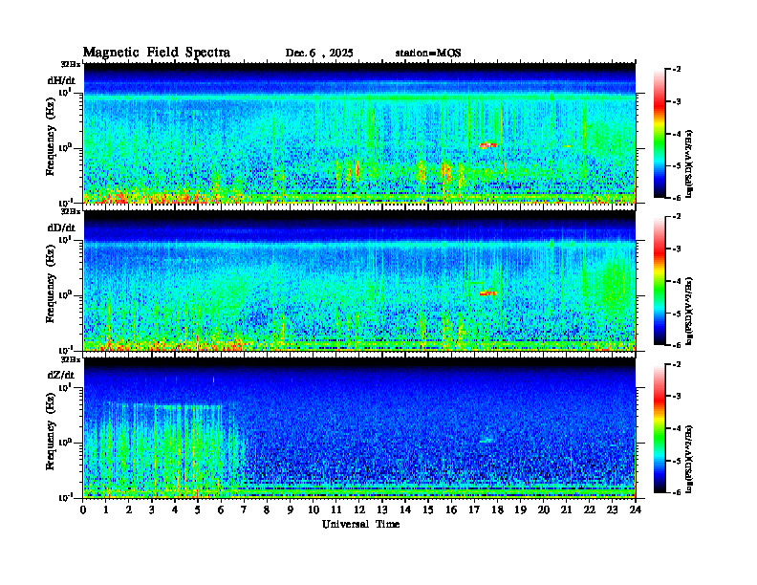Click the "Dec. 6 , 2025" date text

(319, 54)
